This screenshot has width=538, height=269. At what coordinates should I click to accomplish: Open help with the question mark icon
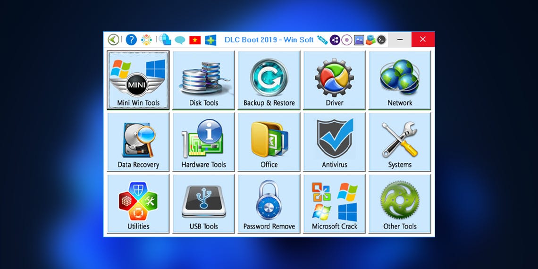click(x=131, y=40)
